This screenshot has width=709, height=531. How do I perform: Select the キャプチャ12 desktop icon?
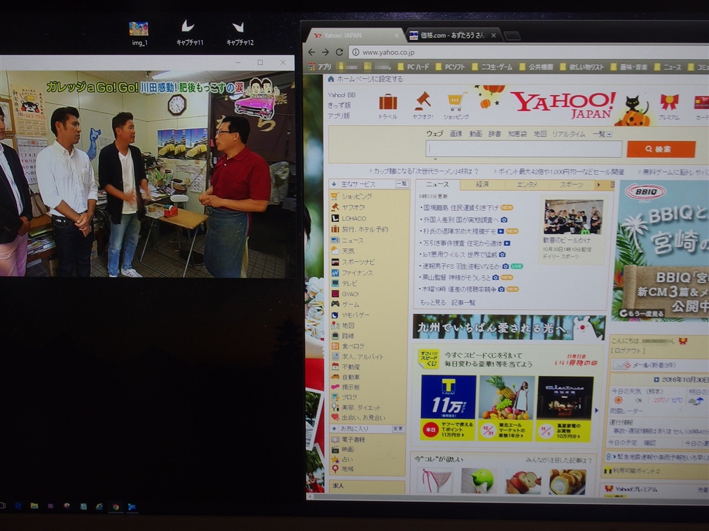240,33
